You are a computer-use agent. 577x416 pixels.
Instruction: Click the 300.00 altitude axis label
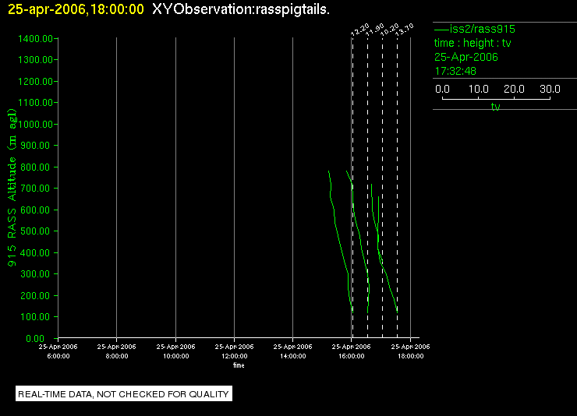(x=35, y=273)
